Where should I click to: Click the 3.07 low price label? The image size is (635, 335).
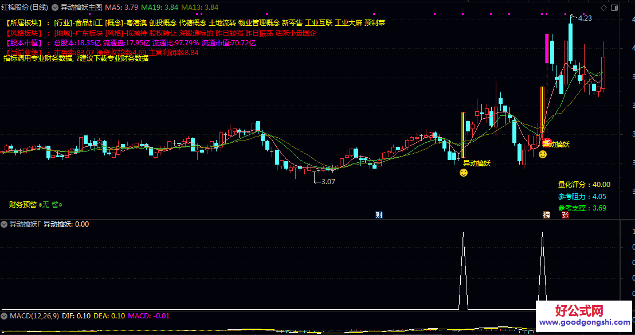[x=328, y=182]
